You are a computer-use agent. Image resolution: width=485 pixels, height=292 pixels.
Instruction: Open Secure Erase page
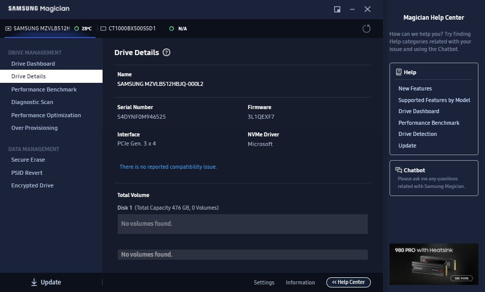click(x=28, y=160)
